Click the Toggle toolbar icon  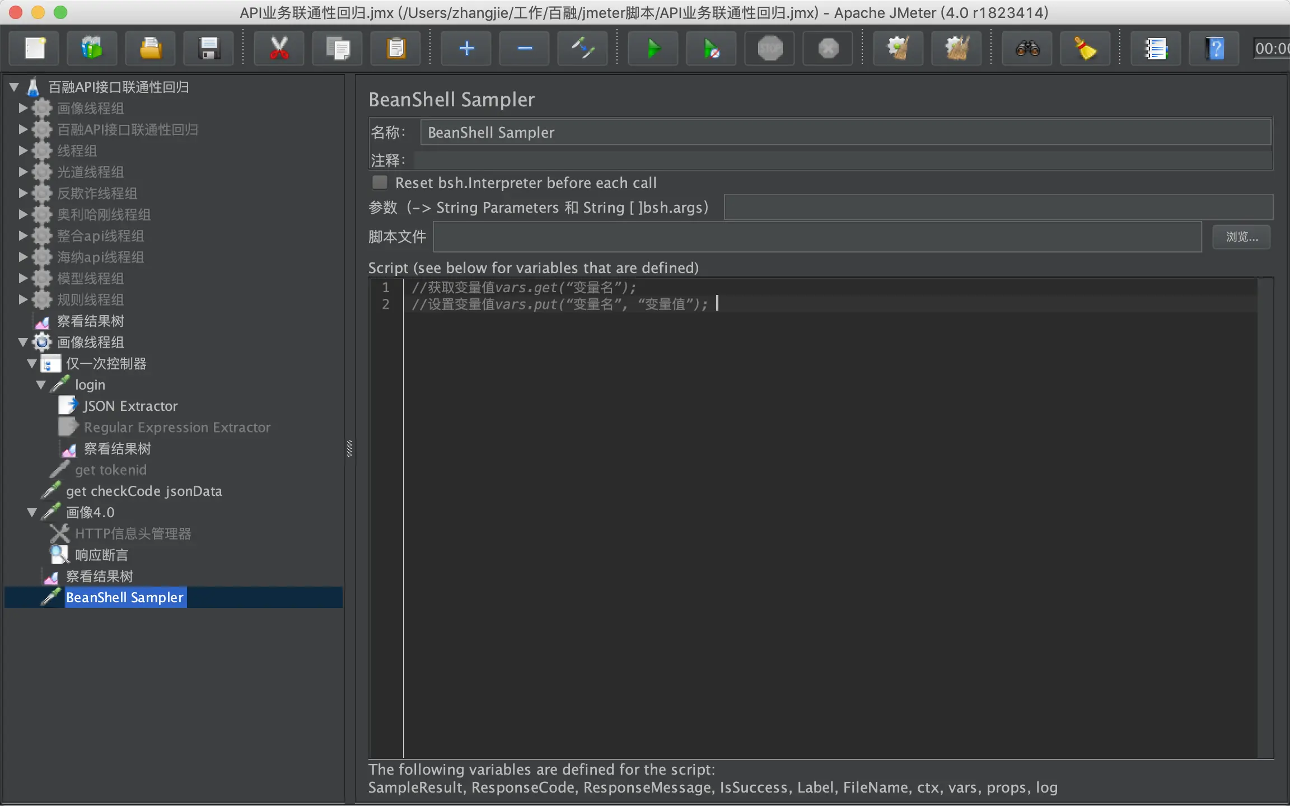click(x=582, y=49)
